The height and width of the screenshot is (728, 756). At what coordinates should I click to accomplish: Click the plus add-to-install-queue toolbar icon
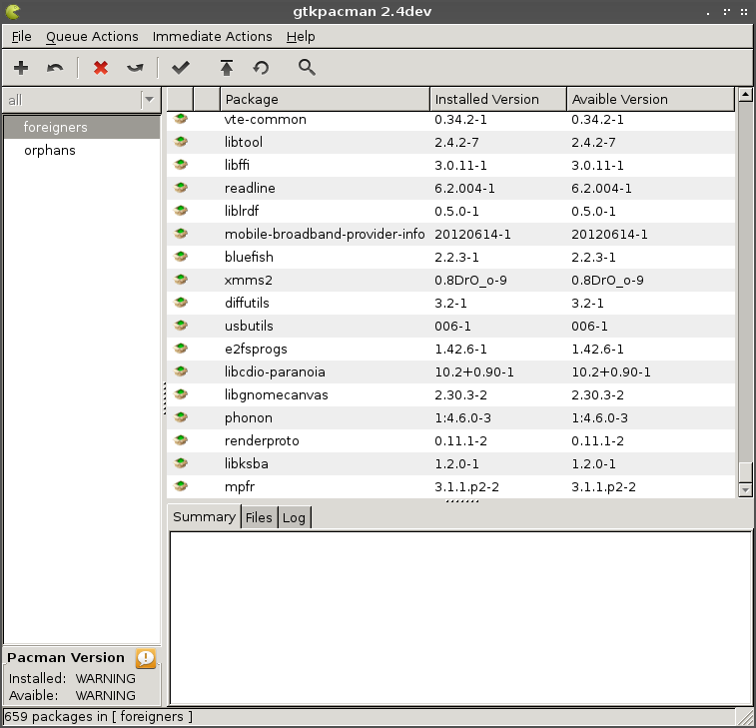(x=21, y=68)
